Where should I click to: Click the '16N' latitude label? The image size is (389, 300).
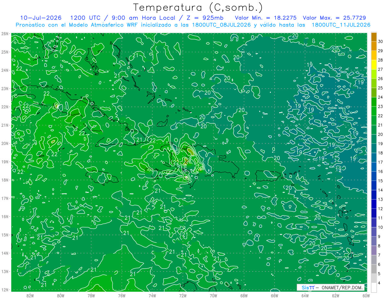click(x=5, y=217)
